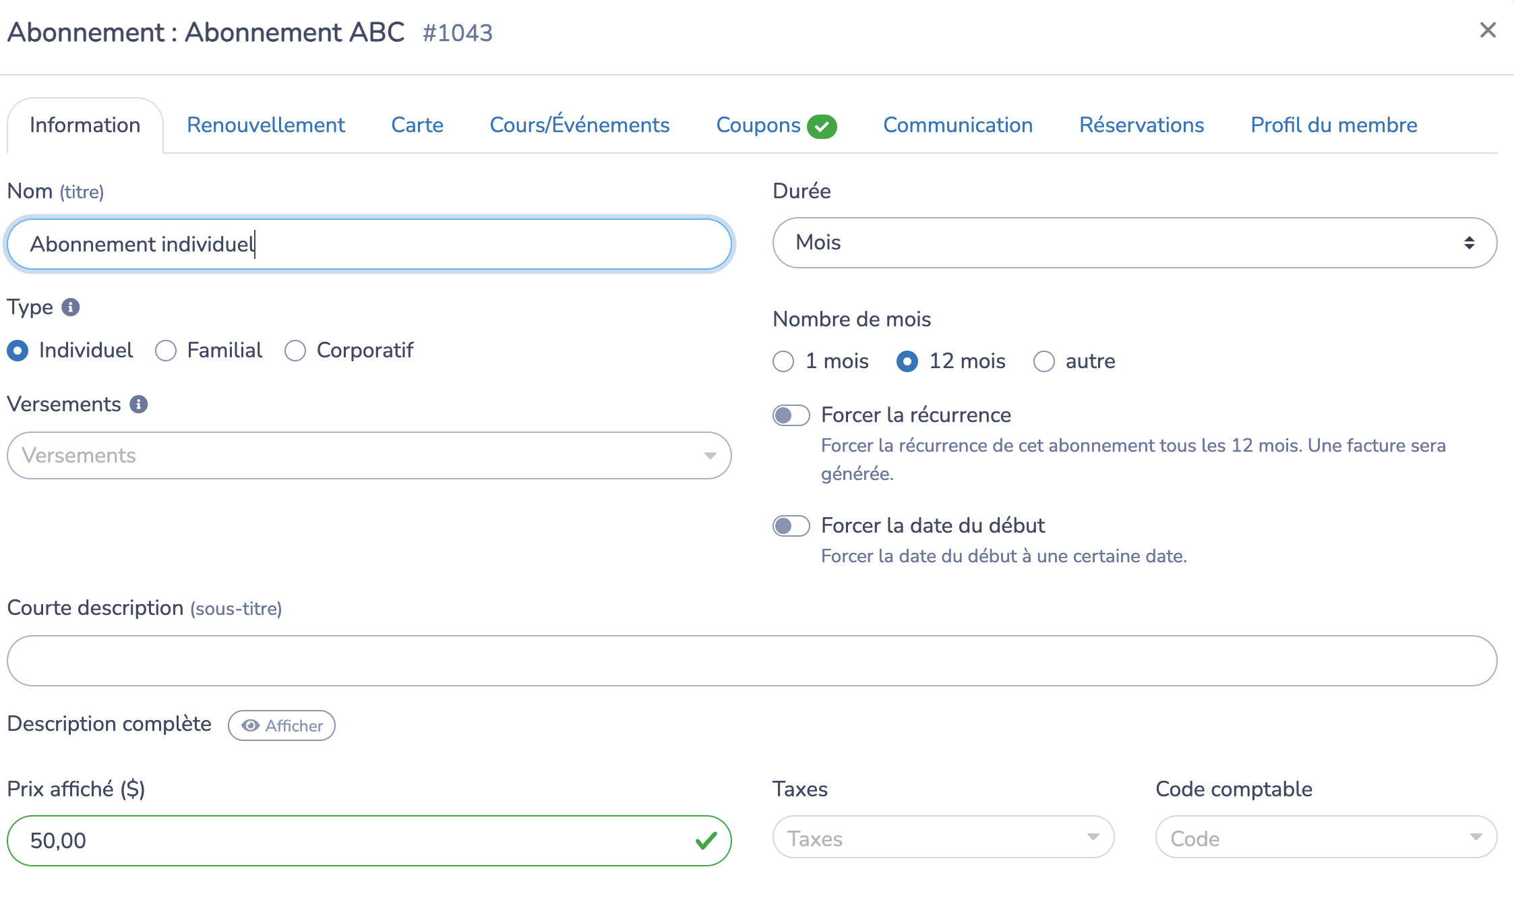Select the Familial type radio button
This screenshot has width=1514, height=921.
click(x=166, y=351)
